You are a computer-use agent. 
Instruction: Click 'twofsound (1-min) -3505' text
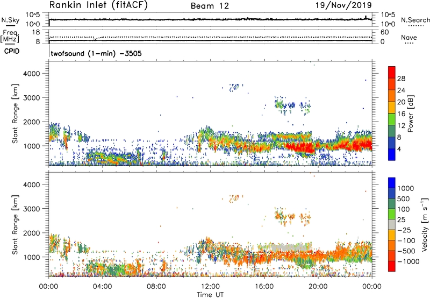[96, 53]
